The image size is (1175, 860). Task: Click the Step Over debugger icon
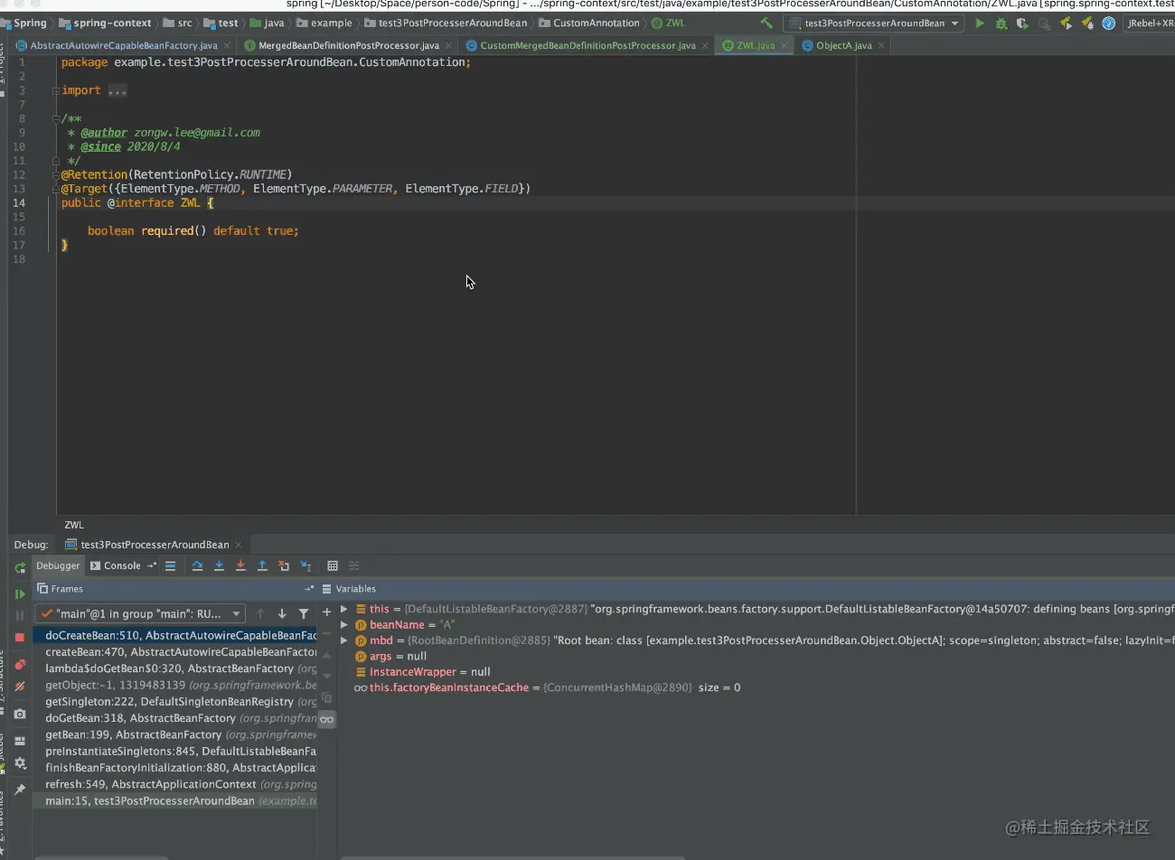(197, 566)
